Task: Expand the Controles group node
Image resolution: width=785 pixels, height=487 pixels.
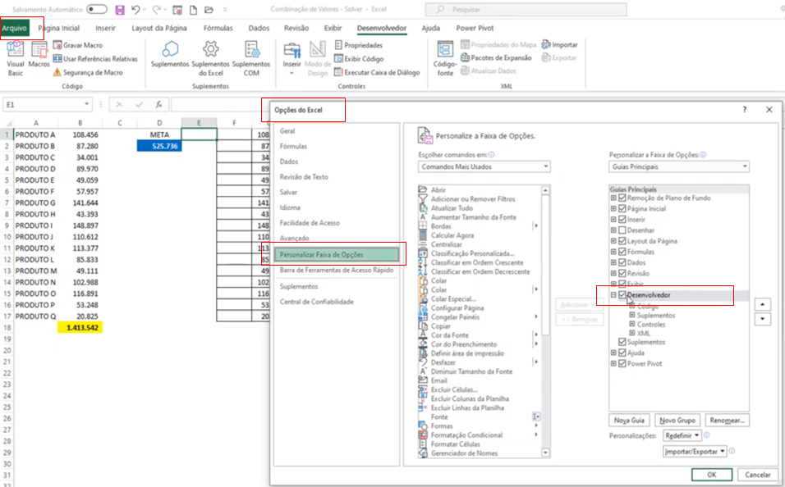Action: click(631, 324)
